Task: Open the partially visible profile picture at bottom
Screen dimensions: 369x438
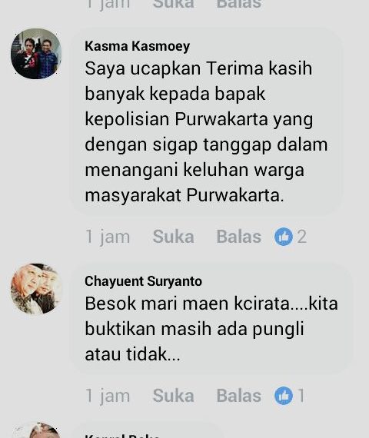Action: coord(36,430)
